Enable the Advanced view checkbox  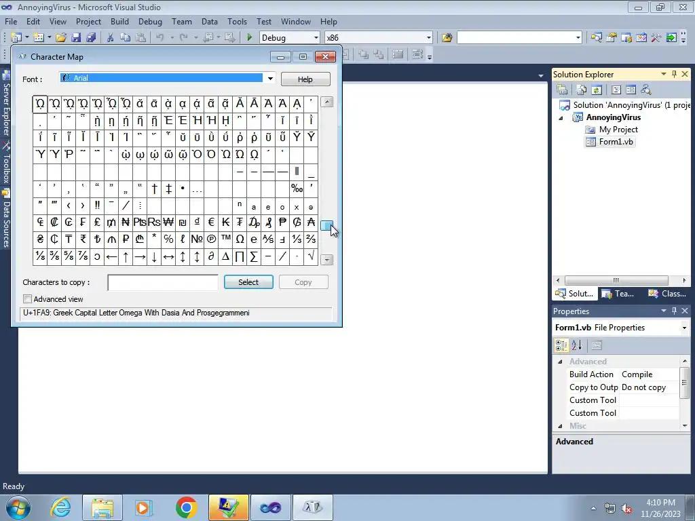click(x=27, y=299)
